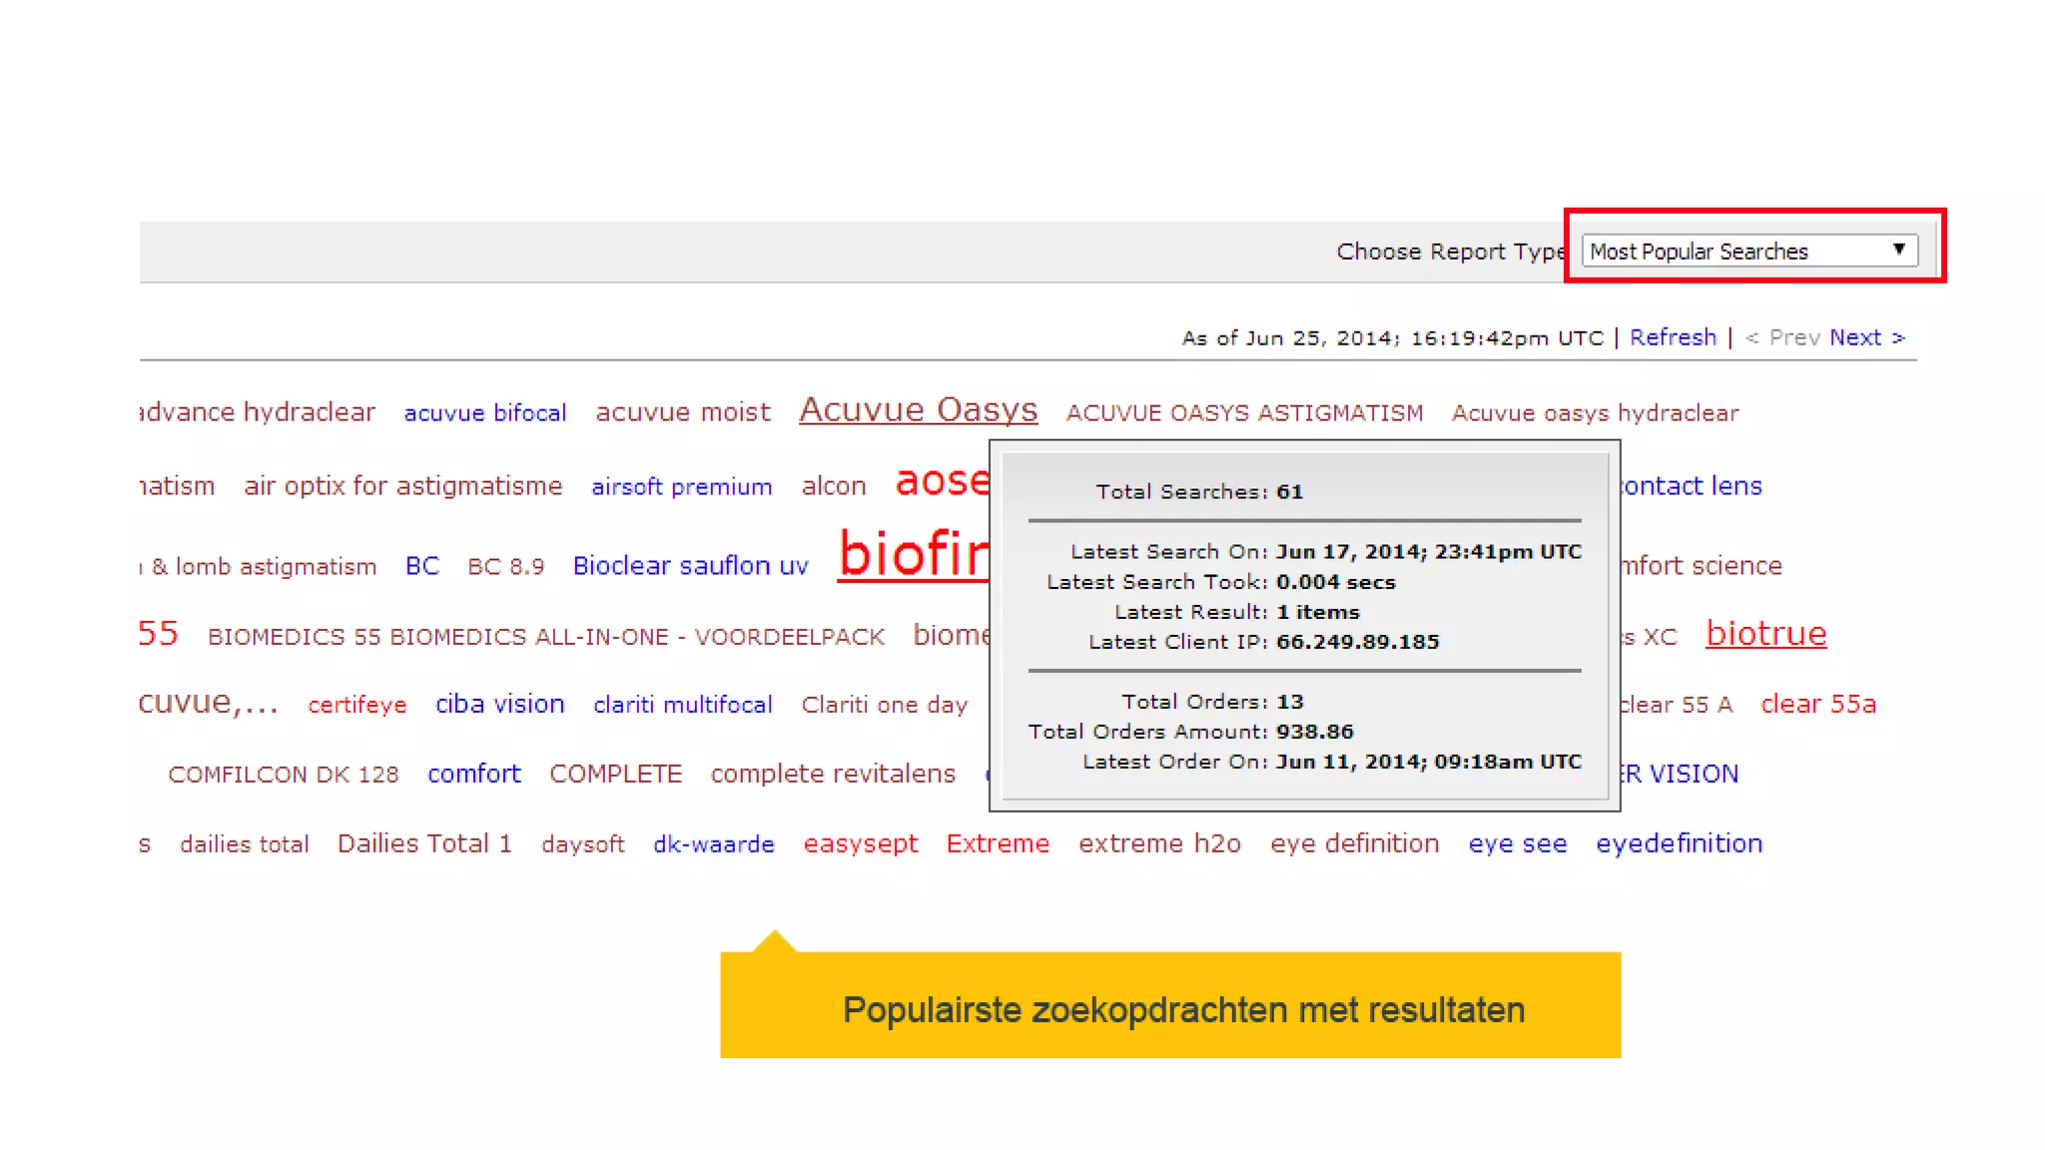
Task: Select the 'daysoft' tag
Action: [582, 845]
